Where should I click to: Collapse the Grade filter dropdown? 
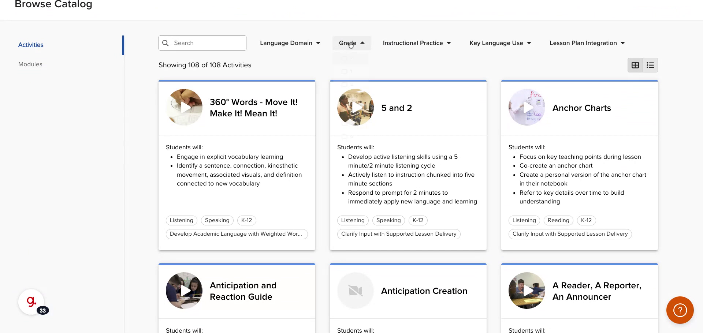pyautogui.click(x=351, y=43)
